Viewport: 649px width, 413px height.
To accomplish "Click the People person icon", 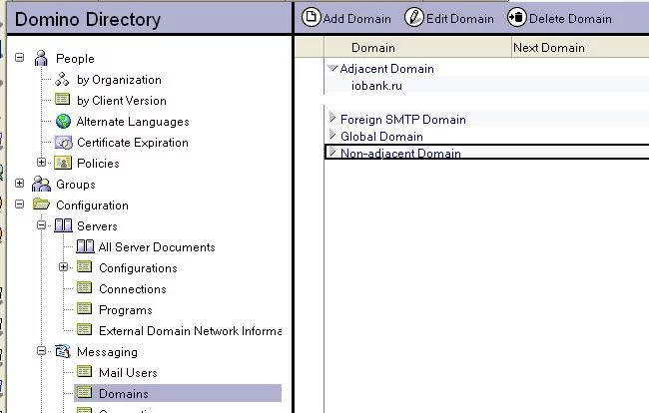I will [x=41, y=59].
